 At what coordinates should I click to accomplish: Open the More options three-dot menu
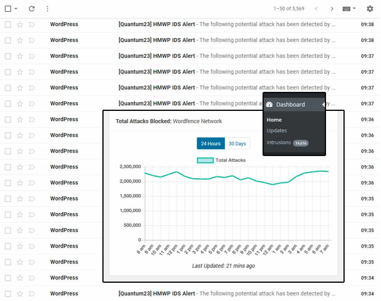click(x=47, y=9)
